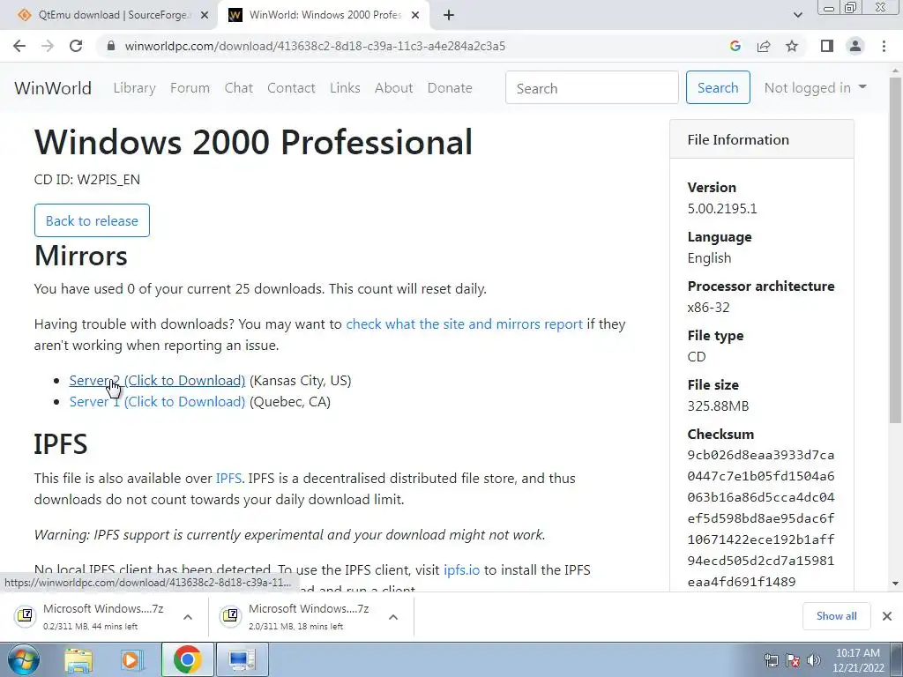Click the Action Center flag tray icon

tap(793, 660)
